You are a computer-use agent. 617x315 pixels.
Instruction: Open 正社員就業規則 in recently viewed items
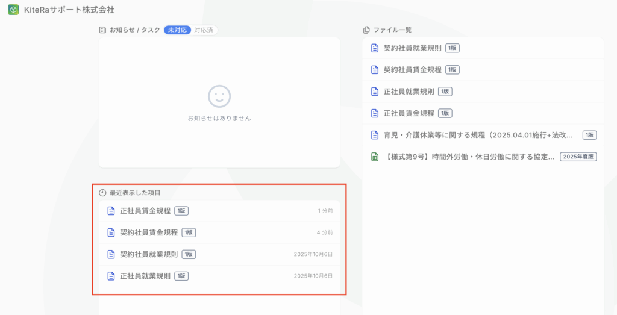tap(145, 276)
